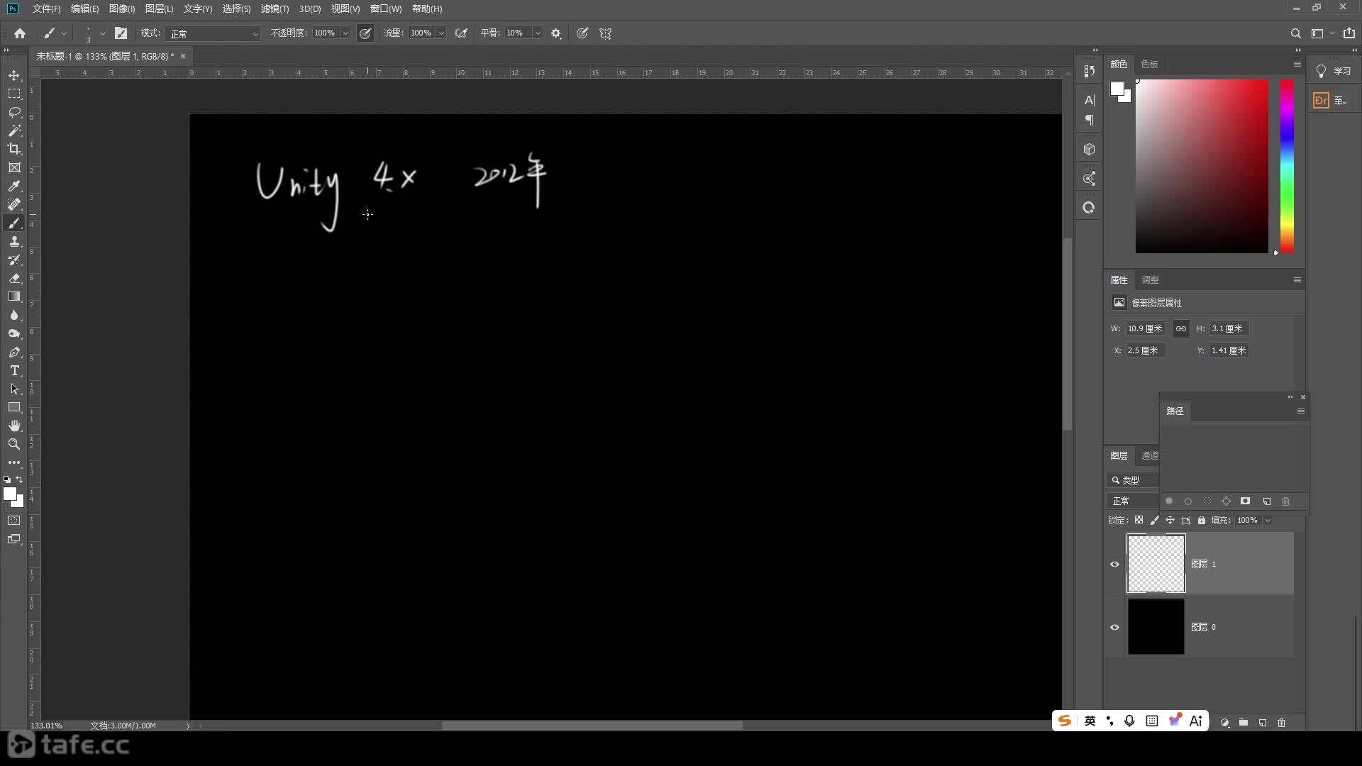Open the opacity 不透明度 dropdown arrow

tap(345, 33)
